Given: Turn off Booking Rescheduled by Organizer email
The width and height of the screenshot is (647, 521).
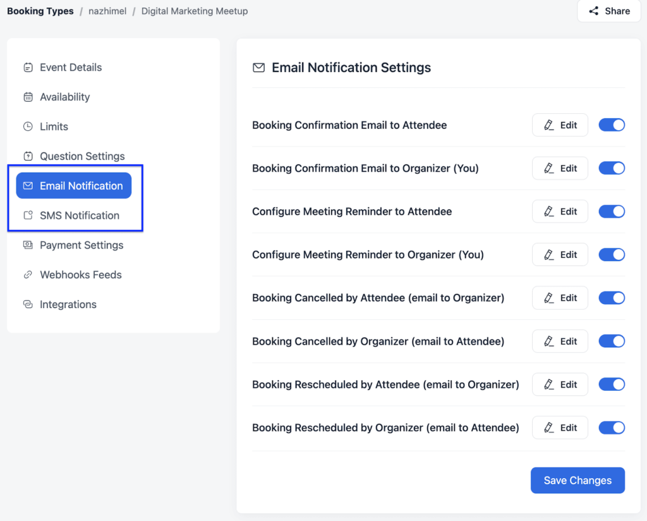Looking at the screenshot, I should 612,427.
